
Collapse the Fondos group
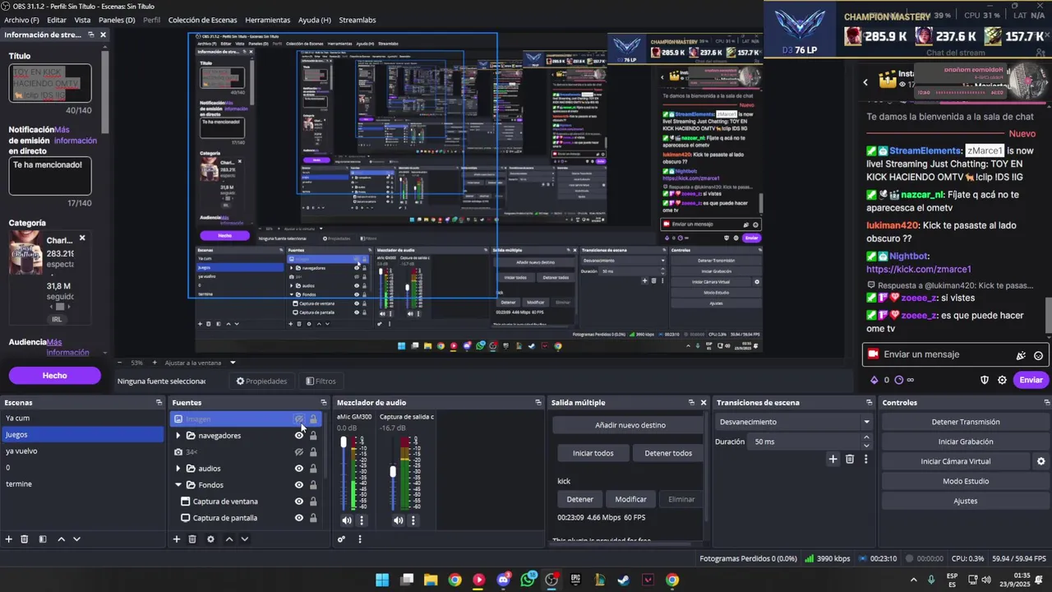pyautogui.click(x=178, y=485)
